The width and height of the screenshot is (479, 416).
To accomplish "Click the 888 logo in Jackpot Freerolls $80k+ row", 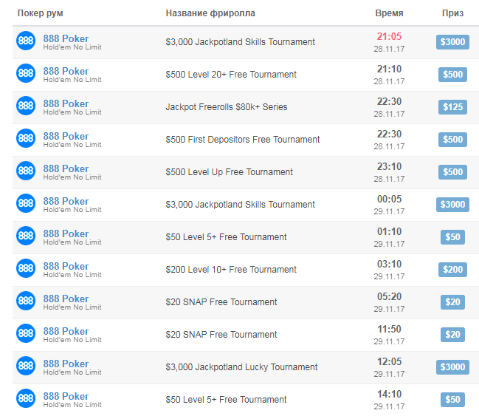I will coord(26,107).
